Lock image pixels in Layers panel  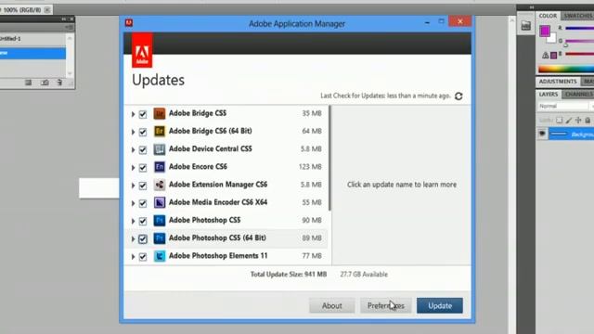coord(569,121)
